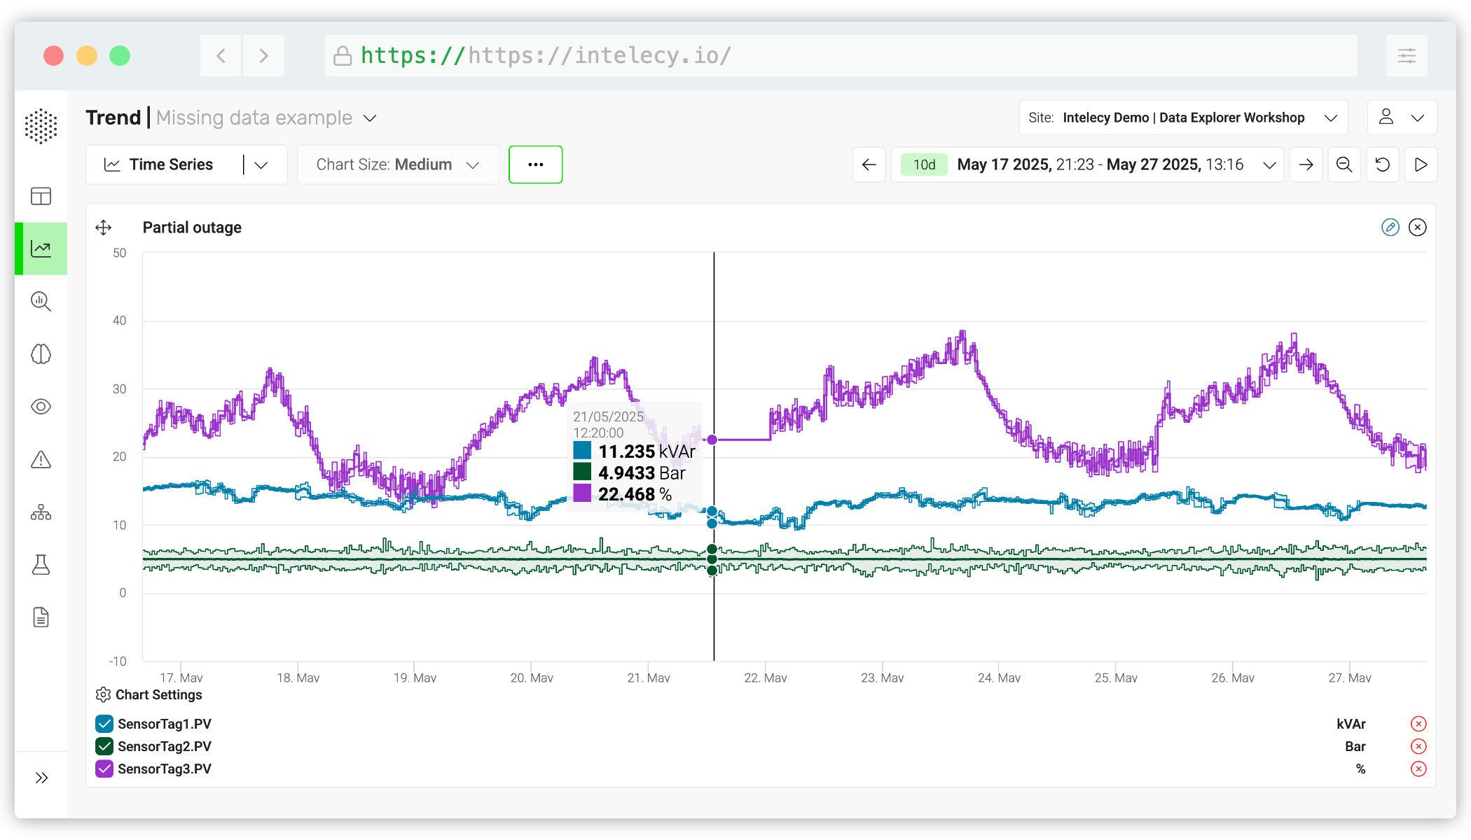Open the eye monitoring sidebar icon
Viewport: 1471px width, 840px height.
coord(41,407)
